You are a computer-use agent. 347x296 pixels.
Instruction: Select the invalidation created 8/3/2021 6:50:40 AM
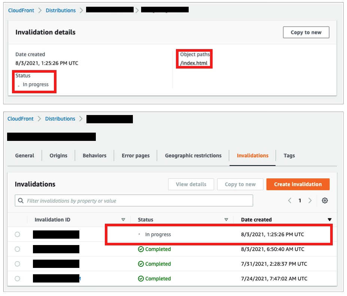[17, 249]
